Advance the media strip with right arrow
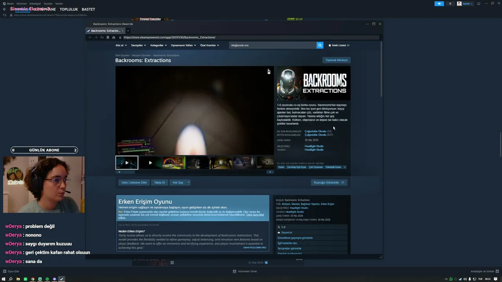The width and height of the screenshot is (502, 282). 270,172
